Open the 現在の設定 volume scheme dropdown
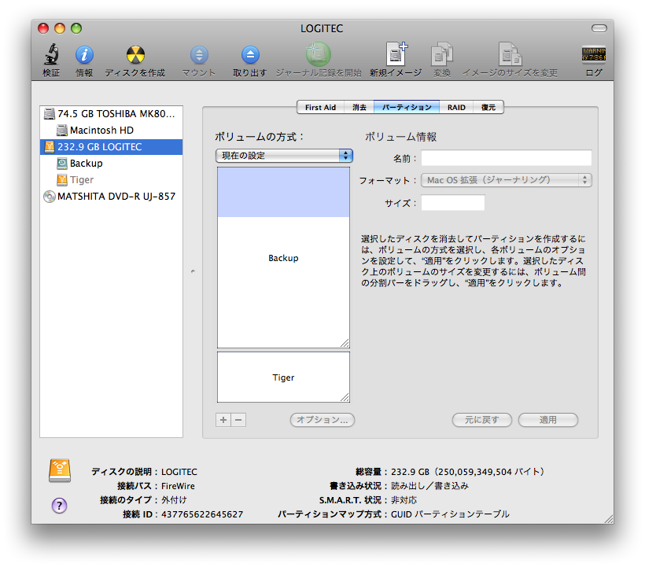645x567 pixels. pos(284,156)
